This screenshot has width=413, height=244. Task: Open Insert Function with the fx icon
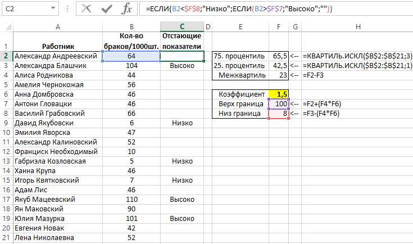(127, 8)
